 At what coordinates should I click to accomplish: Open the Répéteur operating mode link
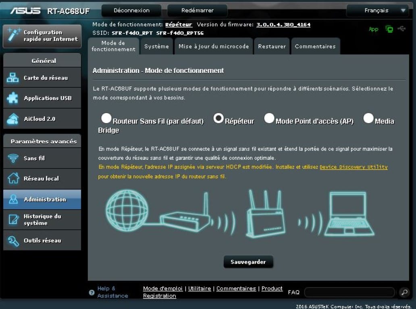tap(179, 25)
